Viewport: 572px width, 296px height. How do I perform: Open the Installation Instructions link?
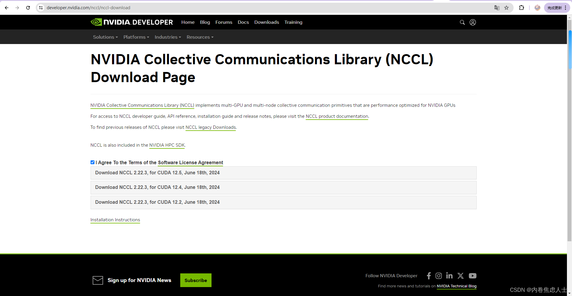pos(115,220)
